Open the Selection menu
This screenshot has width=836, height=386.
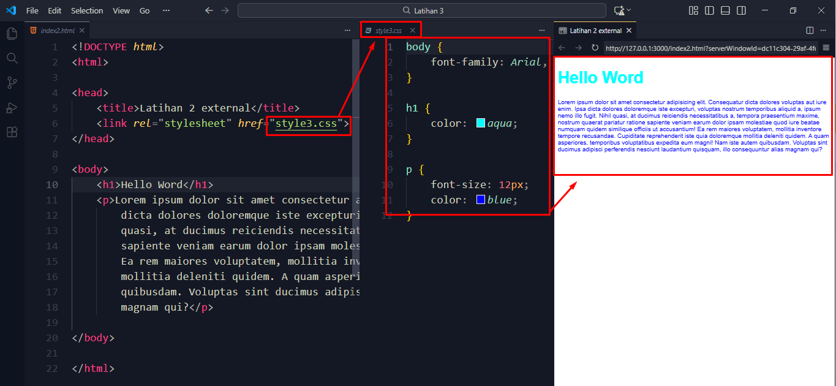click(87, 10)
